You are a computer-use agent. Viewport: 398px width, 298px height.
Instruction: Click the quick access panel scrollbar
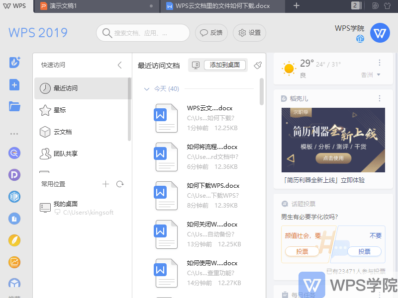(x=129, y=109)
